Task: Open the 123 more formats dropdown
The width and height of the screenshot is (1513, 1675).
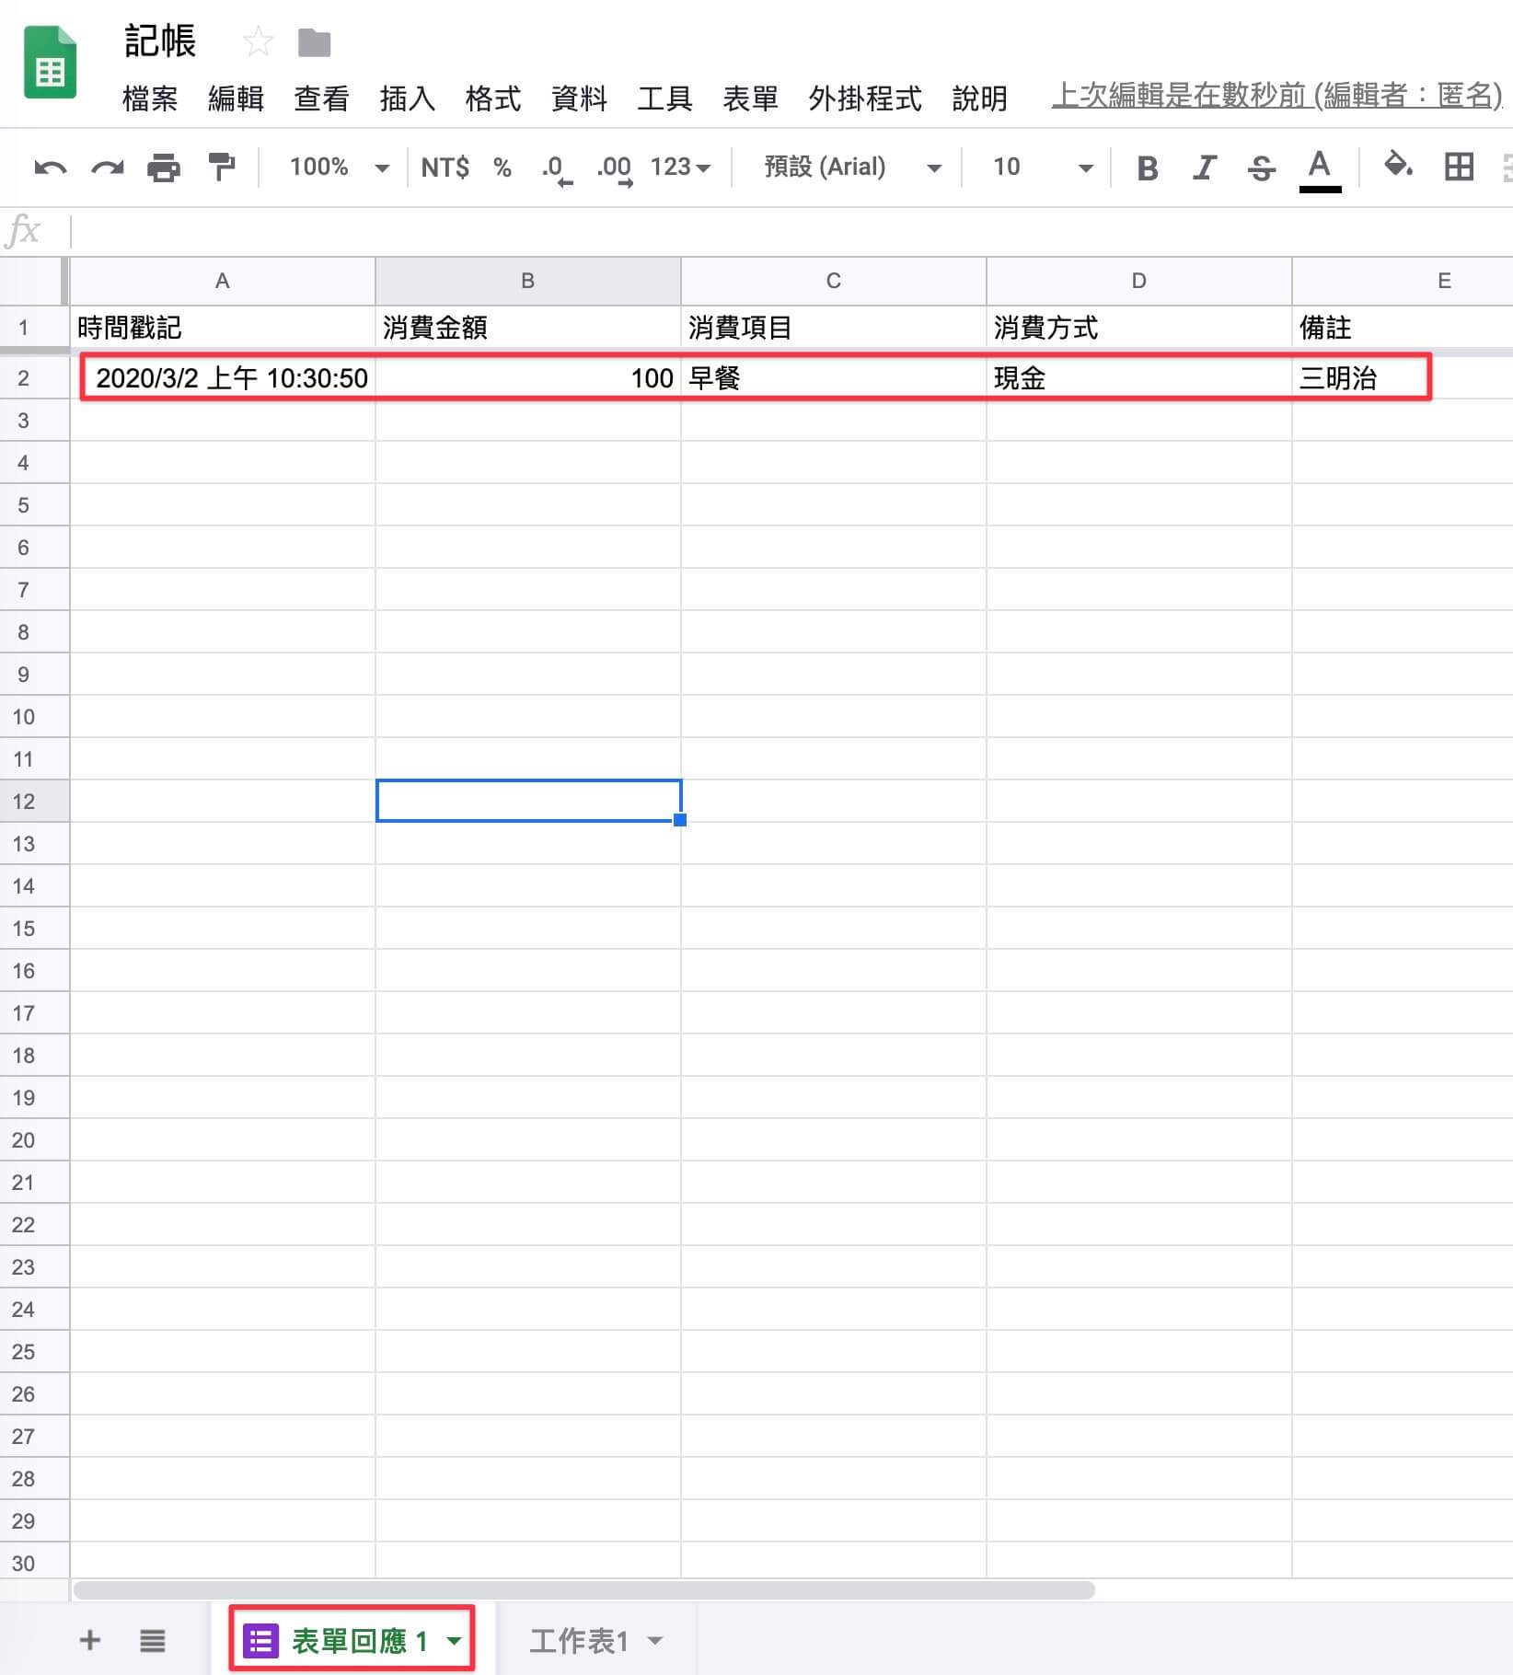Action: click(680, 167)
